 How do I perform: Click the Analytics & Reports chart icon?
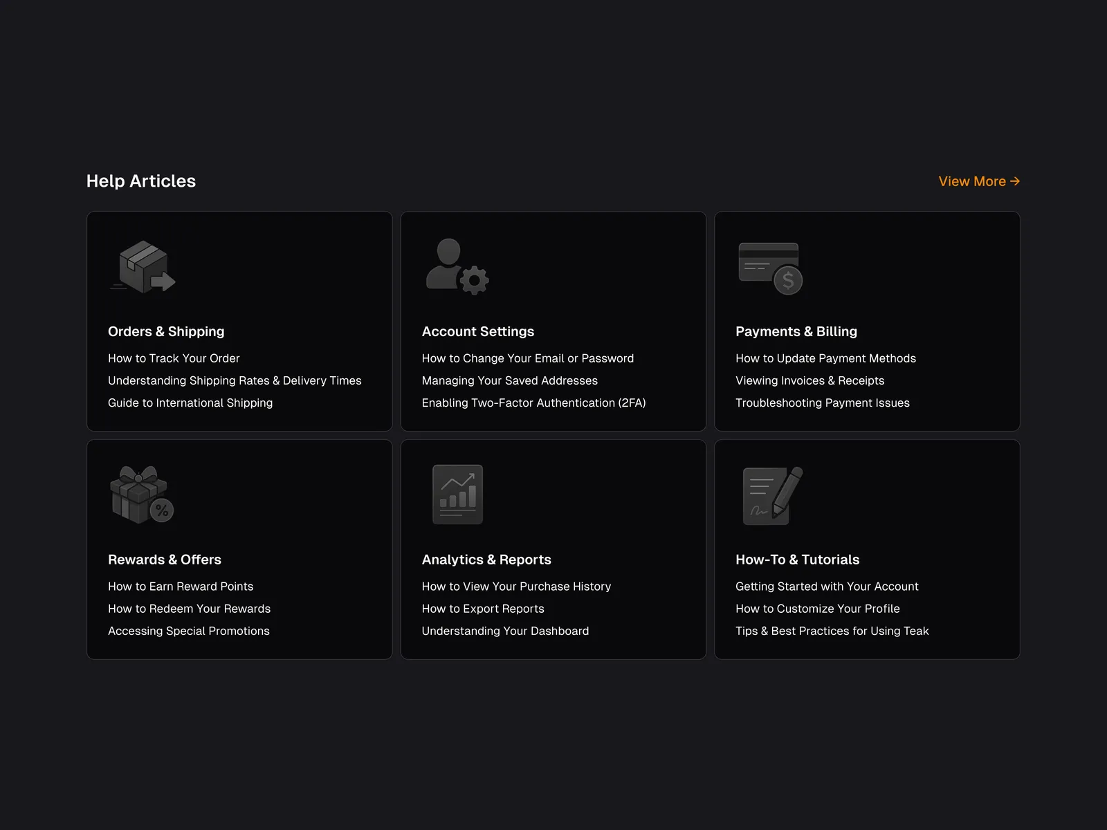tap(457, 495)
